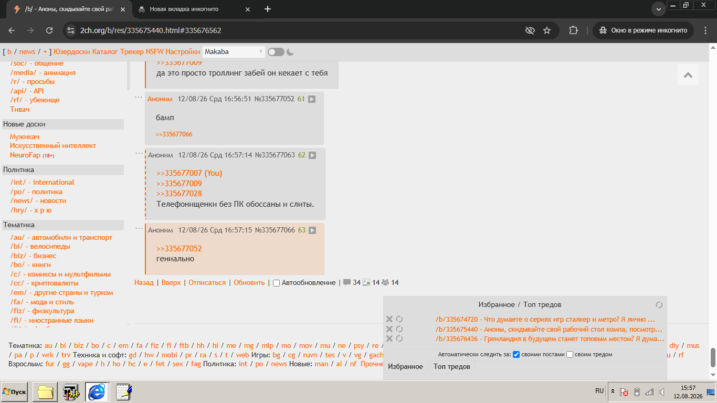Open the NeuroFap board link
717x403 pixels.
(x=25, y=155)
